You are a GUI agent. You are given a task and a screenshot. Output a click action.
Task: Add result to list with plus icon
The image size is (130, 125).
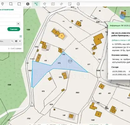20,41
